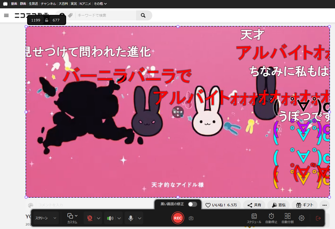Click the red REC record button

(178, 218)
